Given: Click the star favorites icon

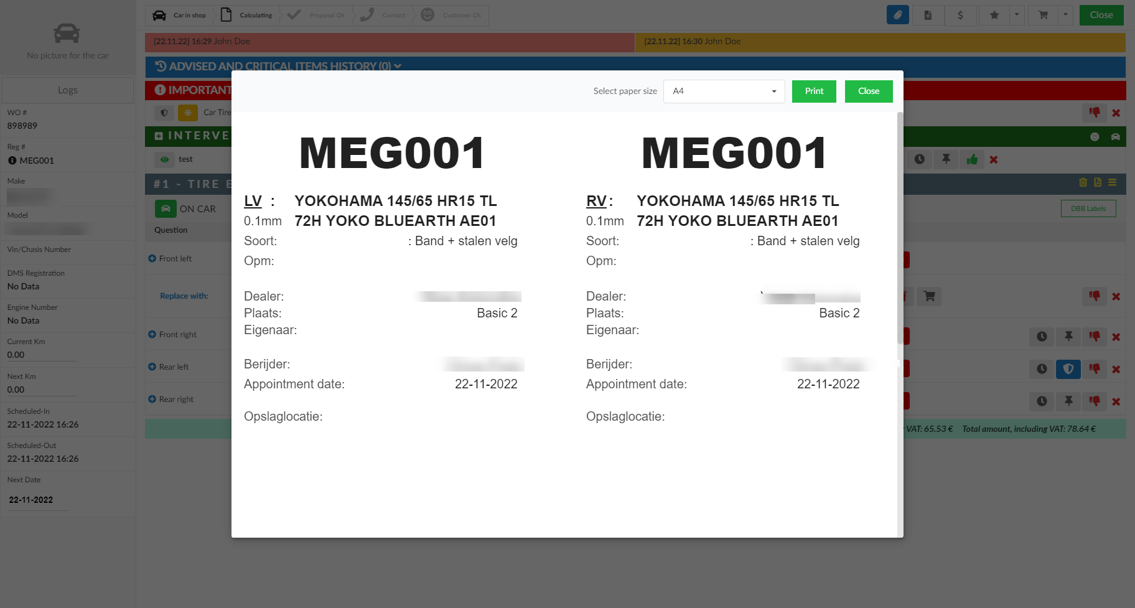Looking at the screenshot, I should [994, 15].
